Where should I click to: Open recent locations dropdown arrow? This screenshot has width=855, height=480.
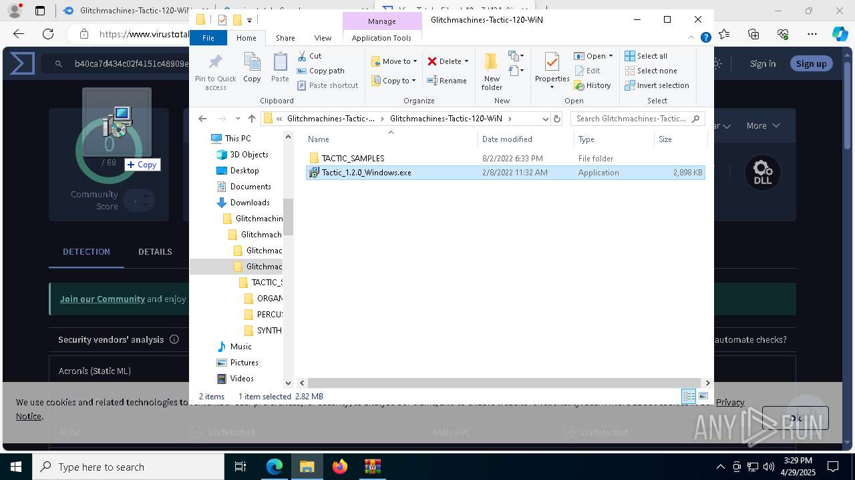[238, 119]
